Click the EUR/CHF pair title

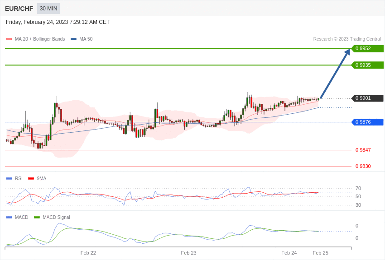point(19,9)
